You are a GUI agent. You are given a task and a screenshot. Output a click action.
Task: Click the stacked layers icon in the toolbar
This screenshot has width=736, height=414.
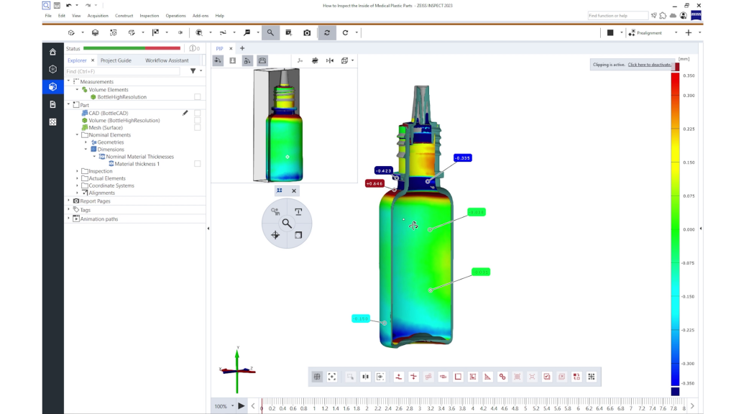click(96, 33)
